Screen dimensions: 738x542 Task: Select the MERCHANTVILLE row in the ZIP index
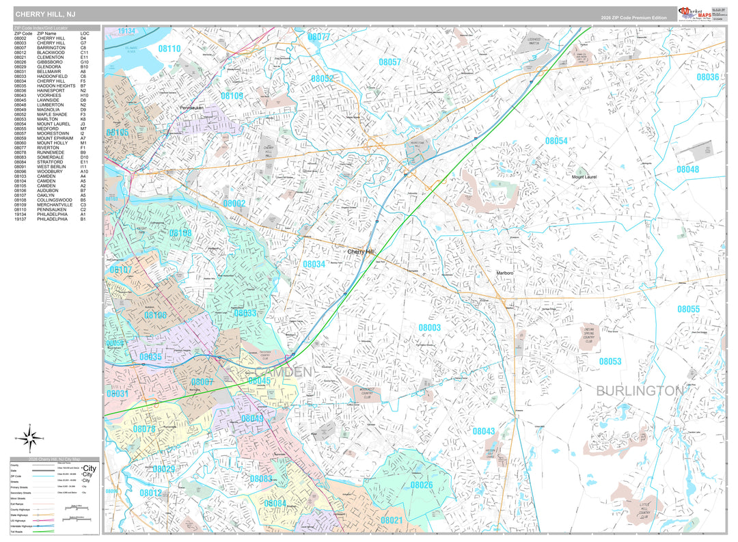pyautogui.click(x=51, y=205)
